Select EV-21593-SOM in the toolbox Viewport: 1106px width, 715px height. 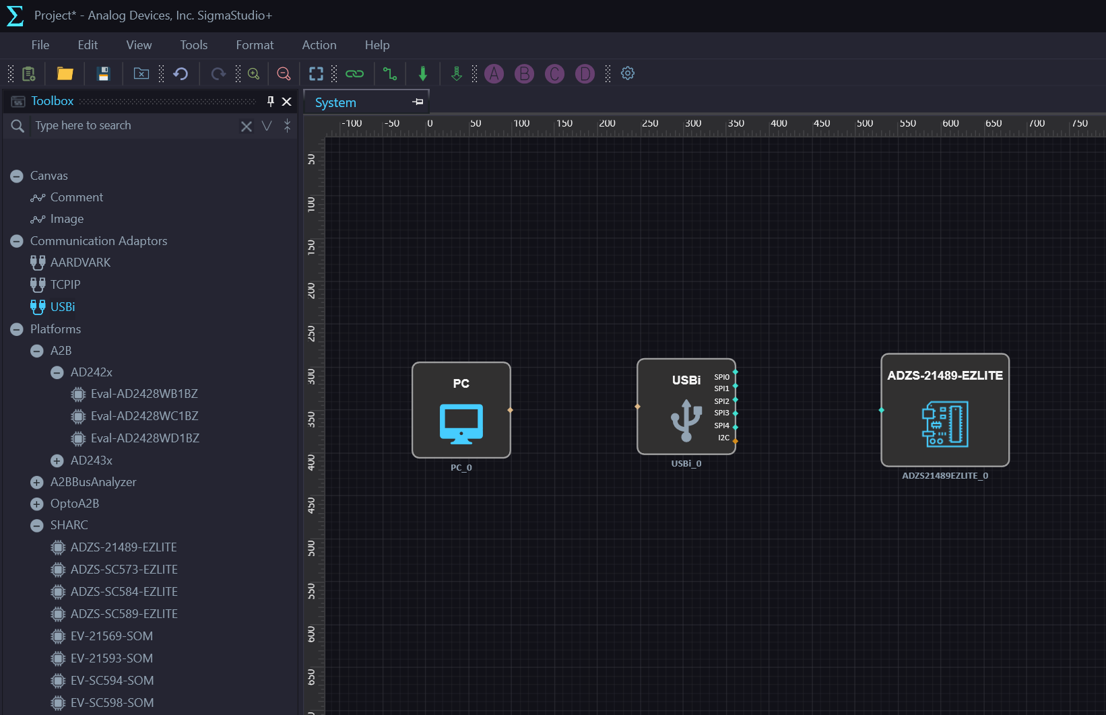click(x=112, y=658)
